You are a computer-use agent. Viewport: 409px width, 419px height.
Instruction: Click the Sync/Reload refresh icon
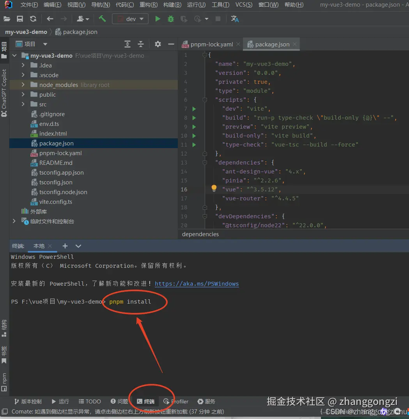coord(33,19)
